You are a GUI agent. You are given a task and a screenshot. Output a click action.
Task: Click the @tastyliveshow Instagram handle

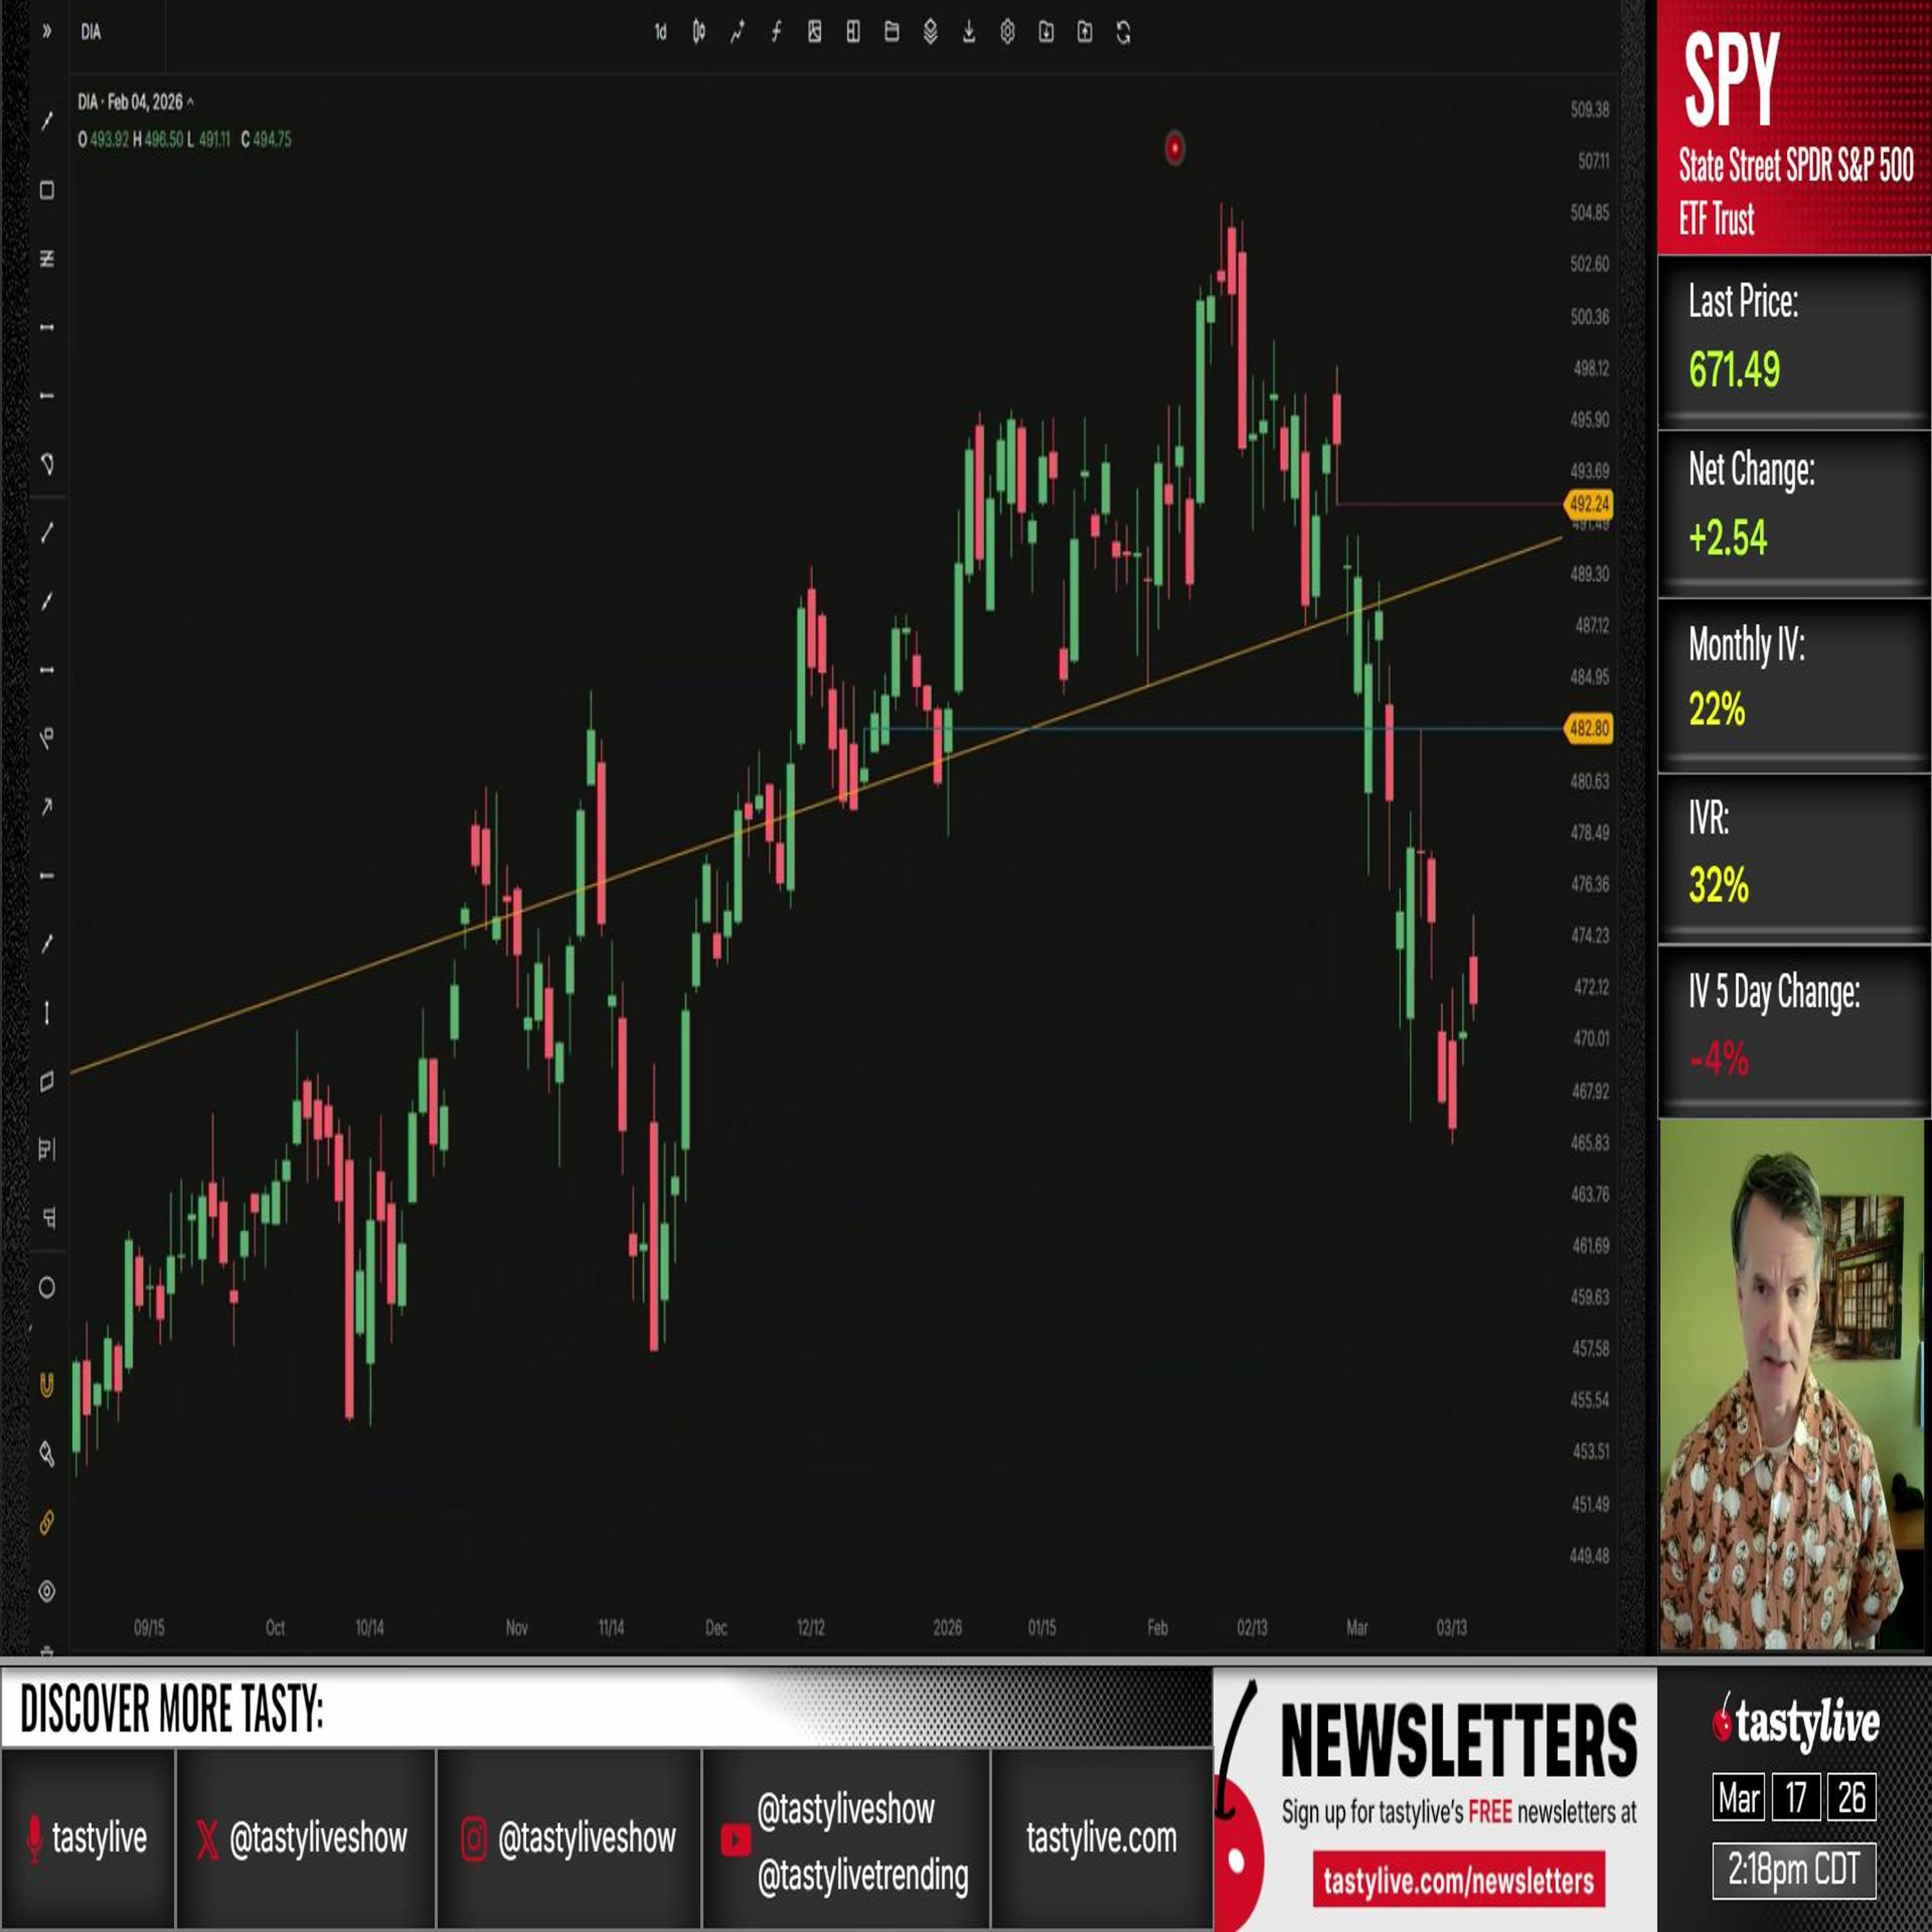587,1838
